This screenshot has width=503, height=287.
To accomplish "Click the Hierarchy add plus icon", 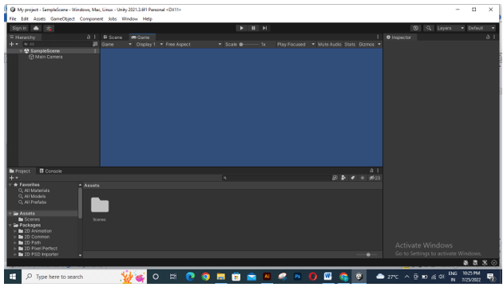I will point(13,44).
